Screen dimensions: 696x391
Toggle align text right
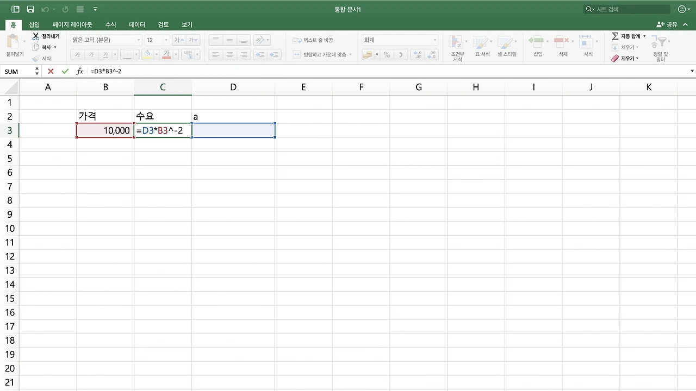coord(244,55)
